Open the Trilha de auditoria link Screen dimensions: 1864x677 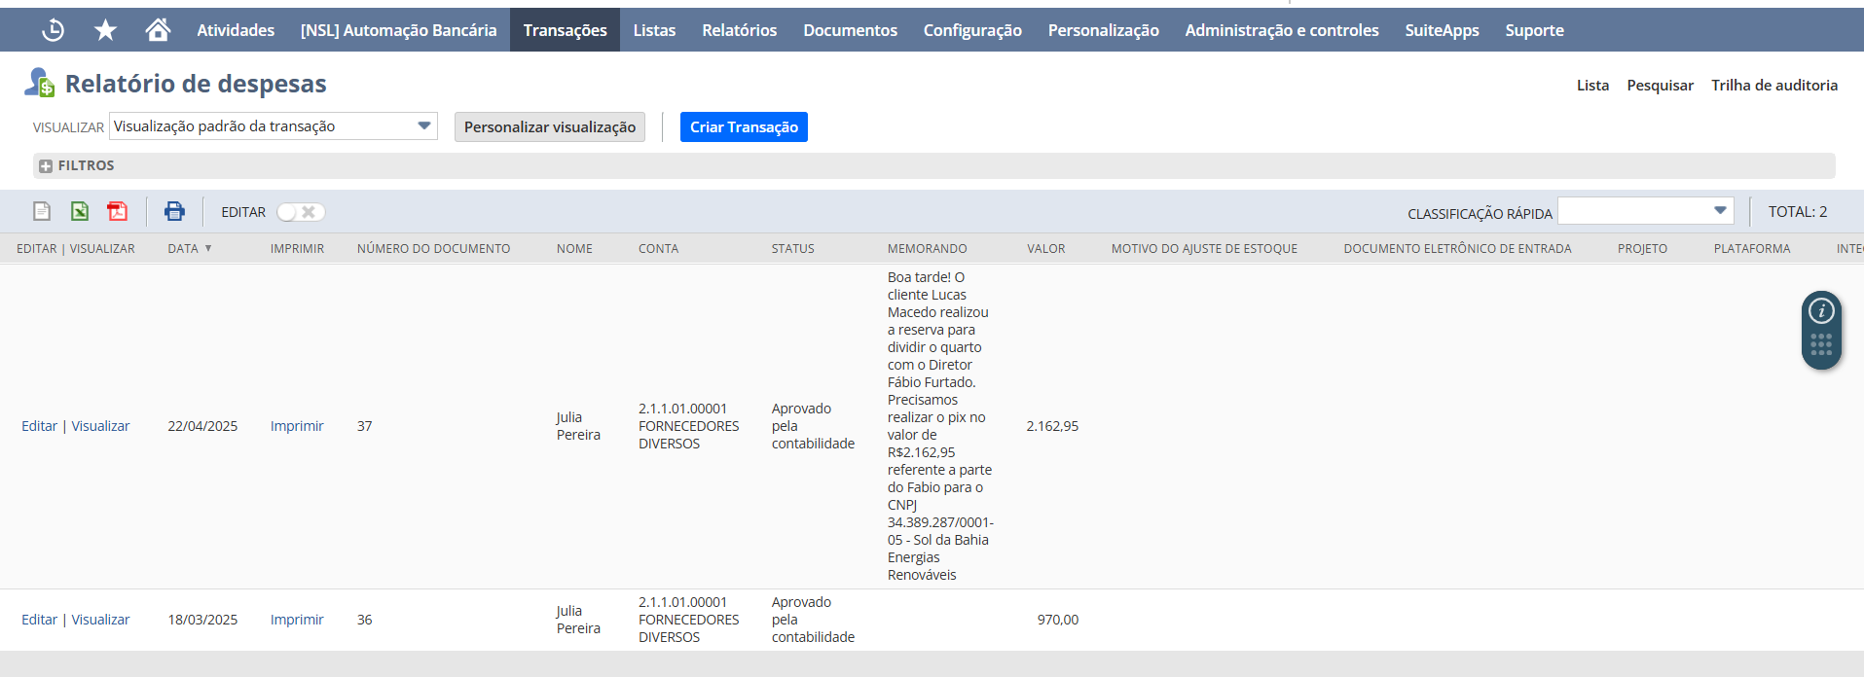(x=1773, y=86)
